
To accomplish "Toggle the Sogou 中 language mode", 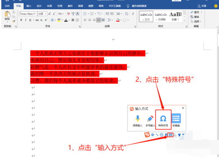I will [152, 135].
